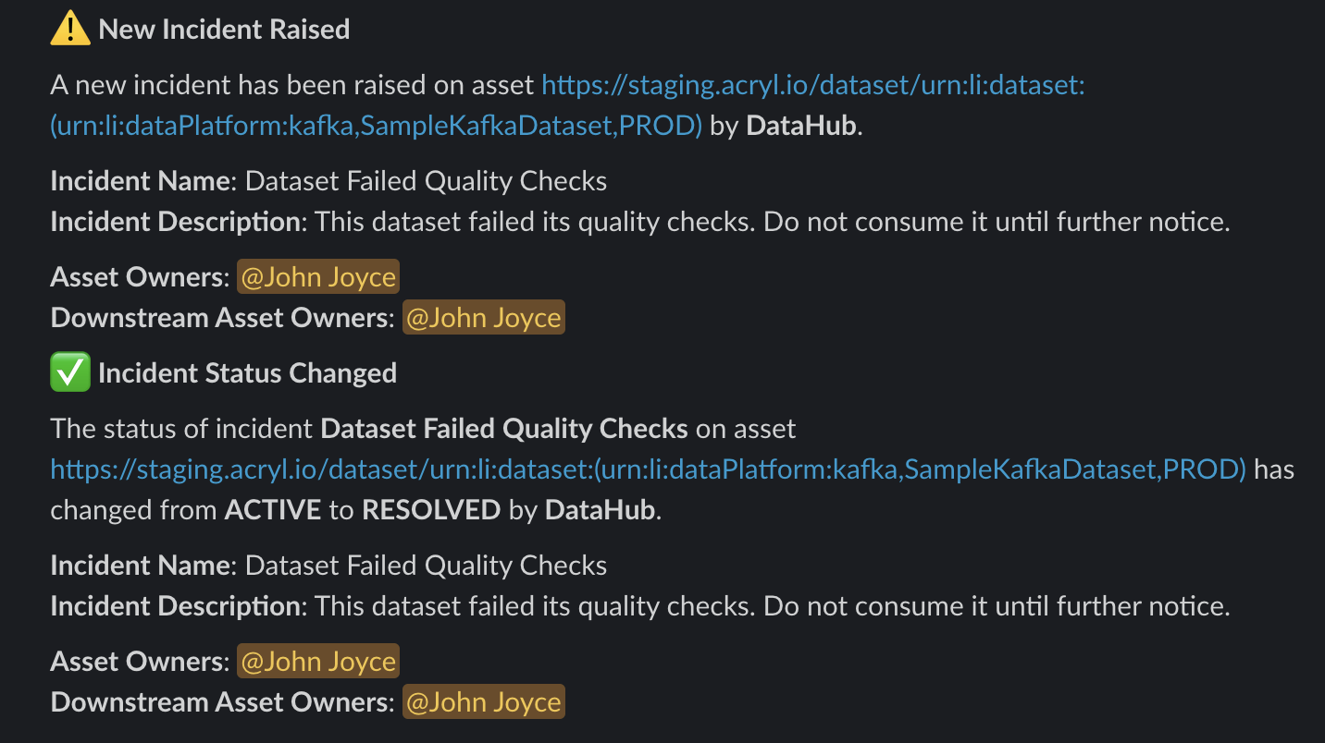The height and width of the screenshot is (743, 1325).
Task: Click Asset Owners @John Joyce mention in first message
Action: [318, 277]
